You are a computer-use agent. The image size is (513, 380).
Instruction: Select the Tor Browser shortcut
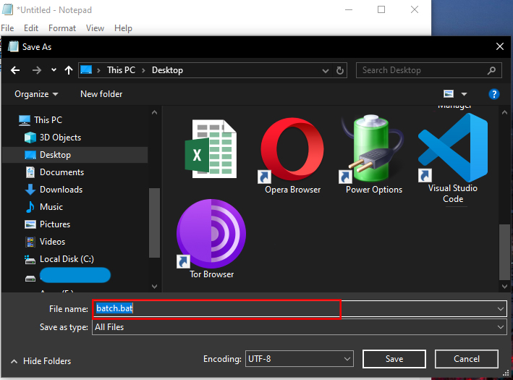click(x=211, y=239)
